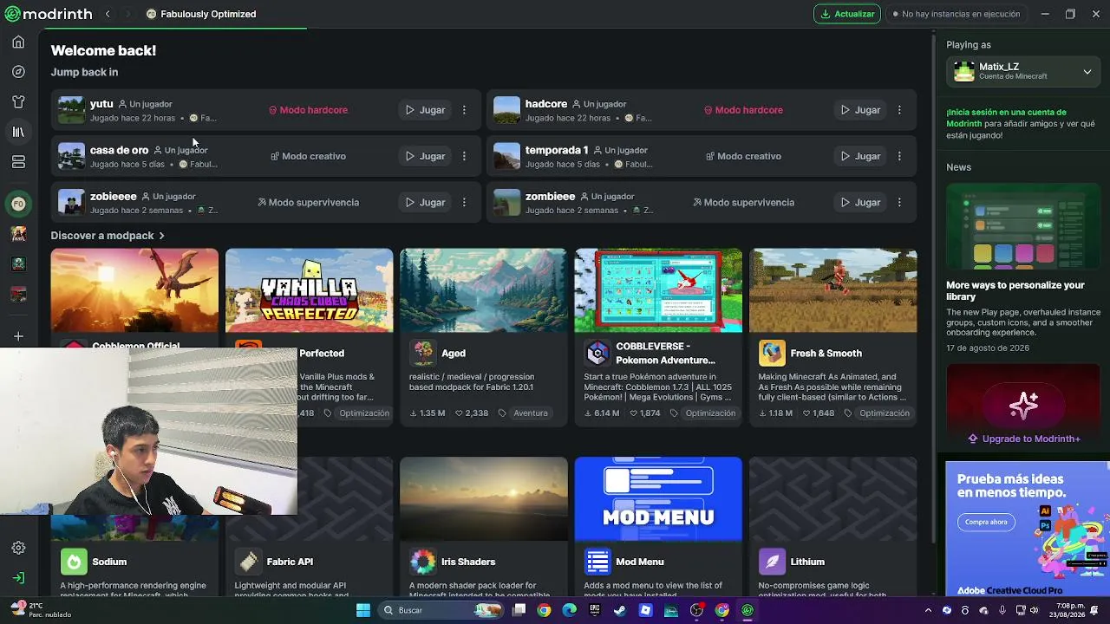
Task: Open the Library books icon
Action: [x=18, y=132]
